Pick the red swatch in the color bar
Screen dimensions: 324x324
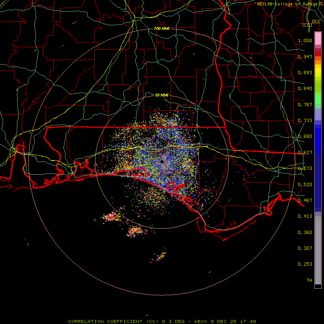point(318,54)
